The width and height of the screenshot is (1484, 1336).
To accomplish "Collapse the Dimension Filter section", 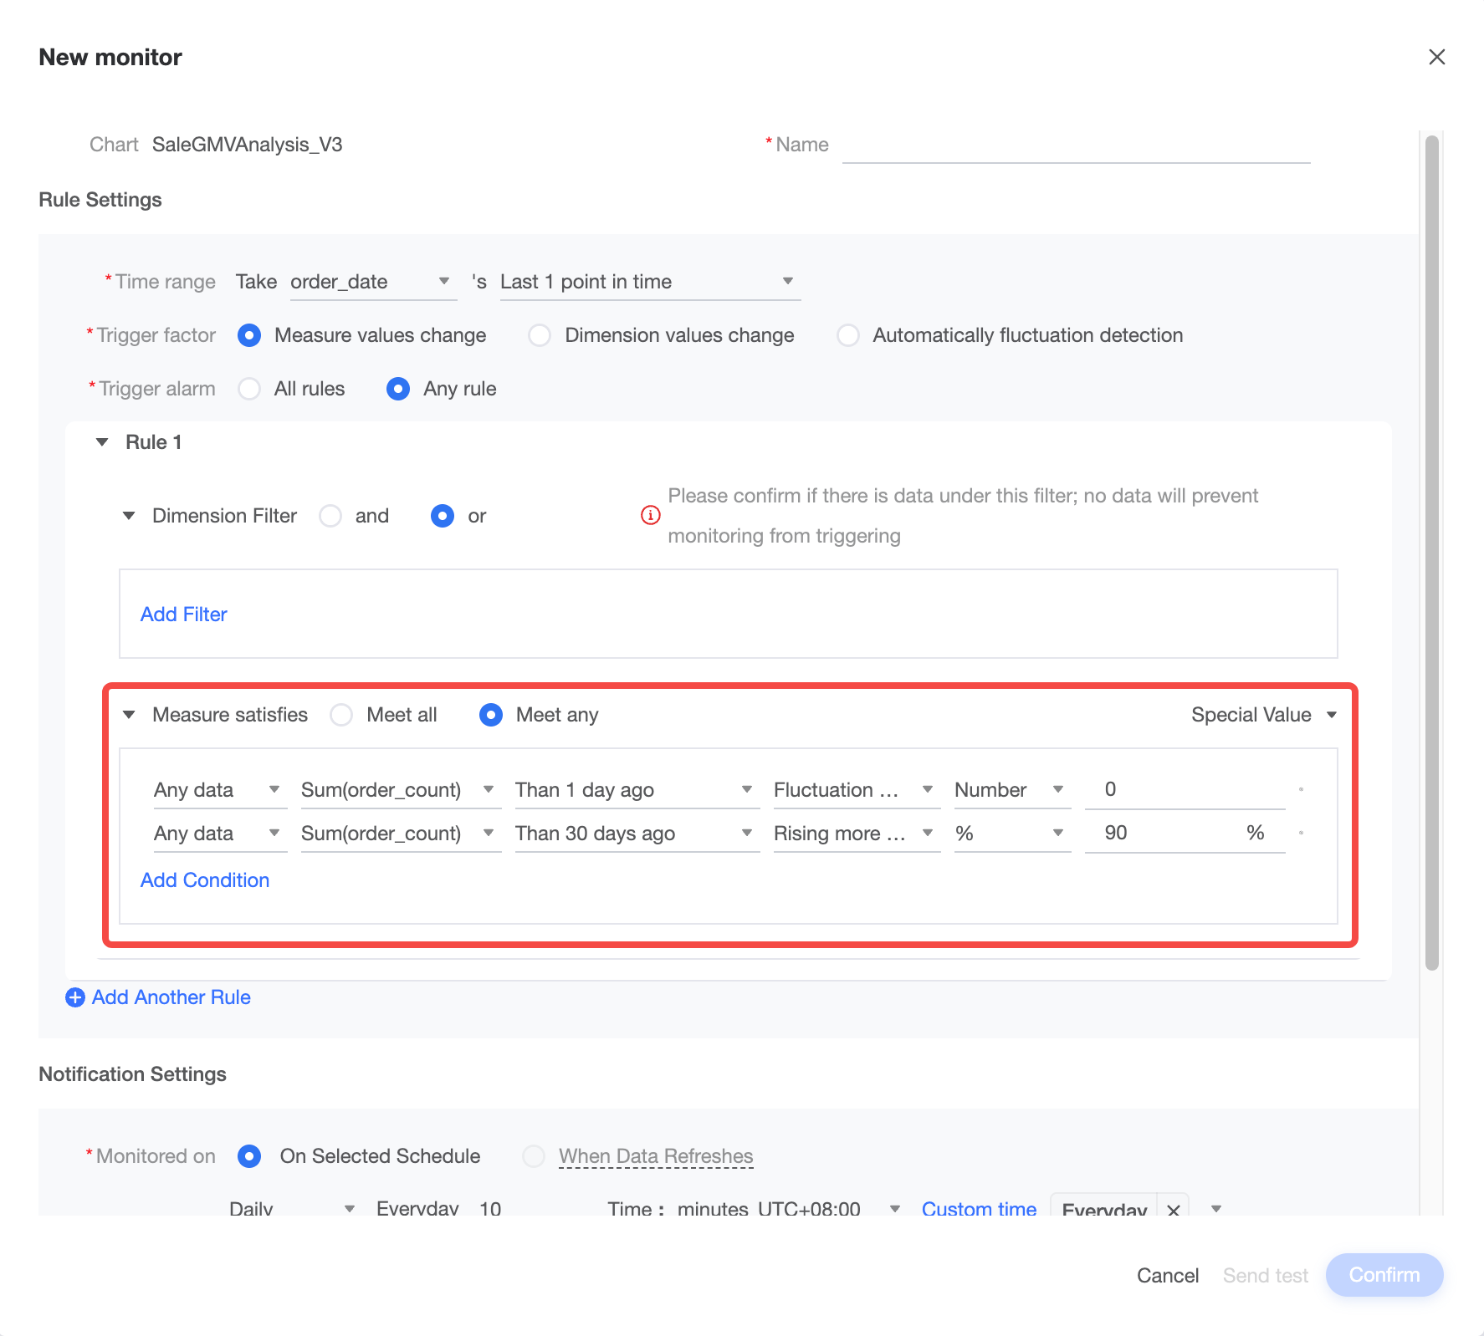I will [129, 516].
